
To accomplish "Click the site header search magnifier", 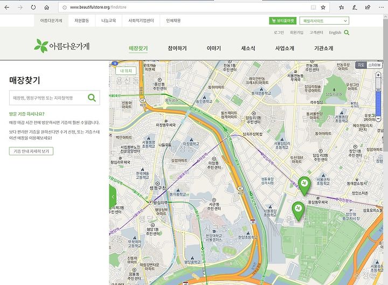I will 347,32.
